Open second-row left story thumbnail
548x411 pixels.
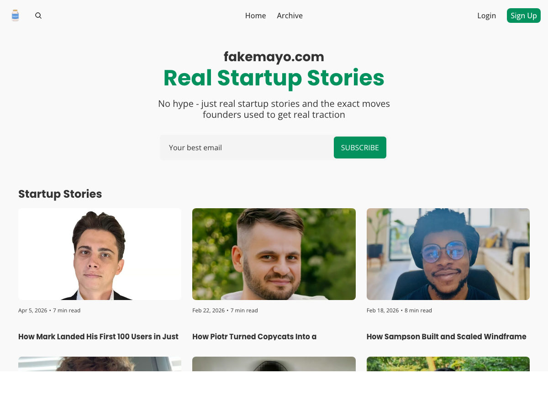[100, 364]
